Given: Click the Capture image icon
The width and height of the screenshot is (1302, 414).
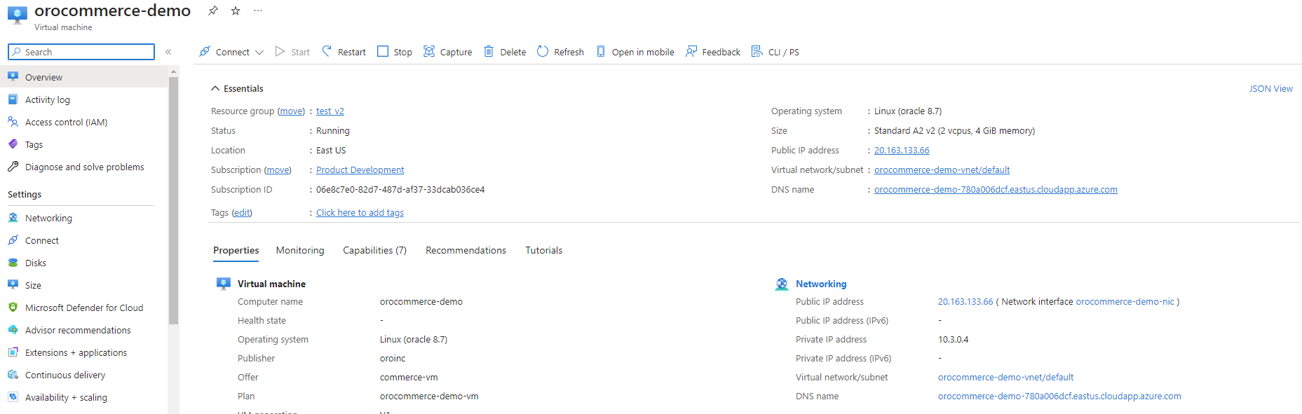Looking at the screenshot, I should click(429, 51).
